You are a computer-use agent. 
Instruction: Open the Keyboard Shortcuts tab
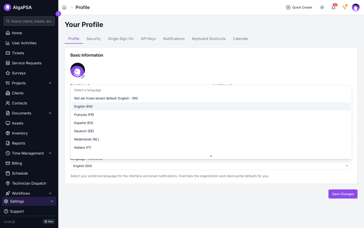coord(209,39)
